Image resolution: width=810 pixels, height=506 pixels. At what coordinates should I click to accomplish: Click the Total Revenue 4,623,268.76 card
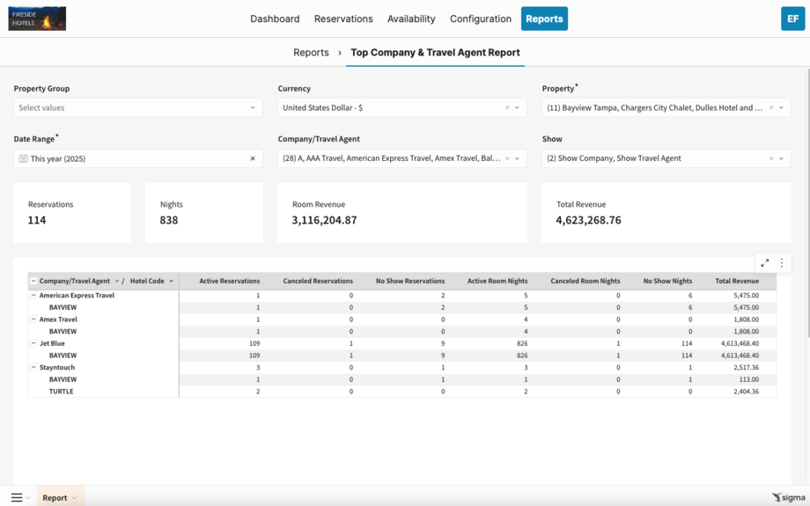pyautogui.click(x=666, y=213)
